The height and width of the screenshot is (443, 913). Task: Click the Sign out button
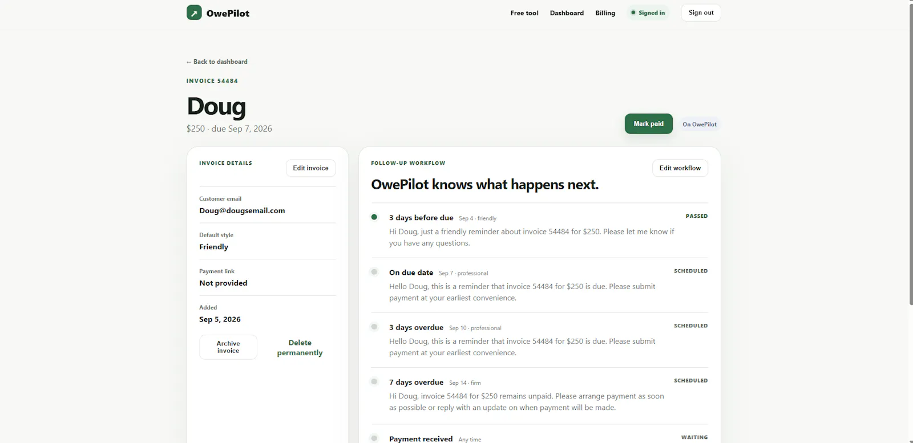click(x=701, y=13)
